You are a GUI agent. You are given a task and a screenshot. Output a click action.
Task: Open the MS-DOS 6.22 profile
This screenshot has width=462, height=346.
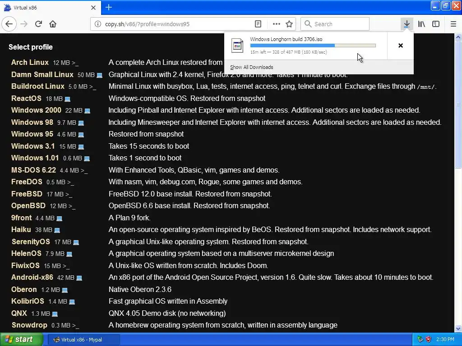pos(33,170)
